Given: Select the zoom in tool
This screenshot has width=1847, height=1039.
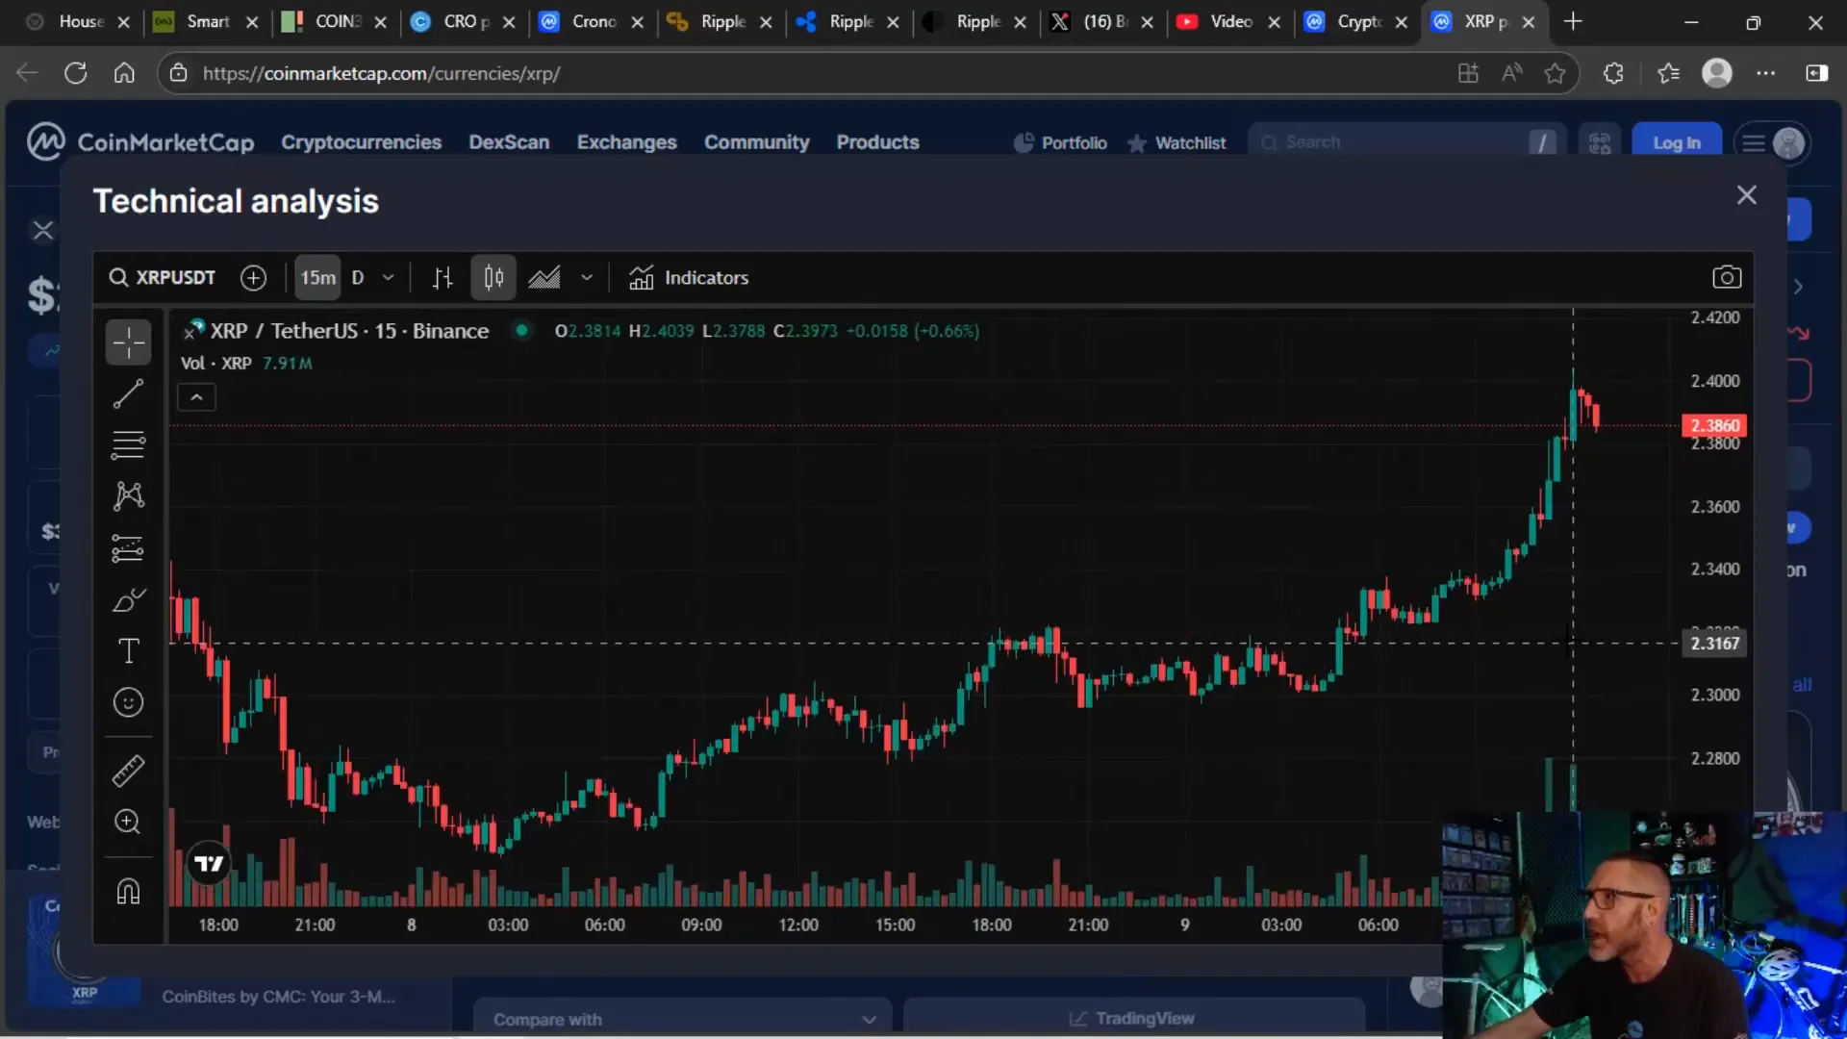Looking at the screenshot, I should [x=128, y=822].
